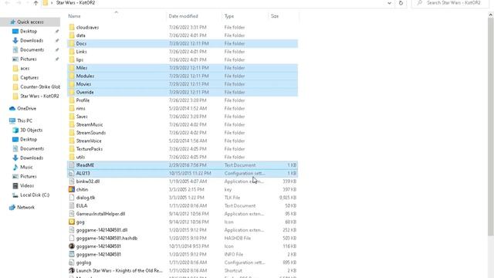Select the !ReadME text document icon
Image resolution: width=494 pixels, height=278 pixels.
(72, 165)
